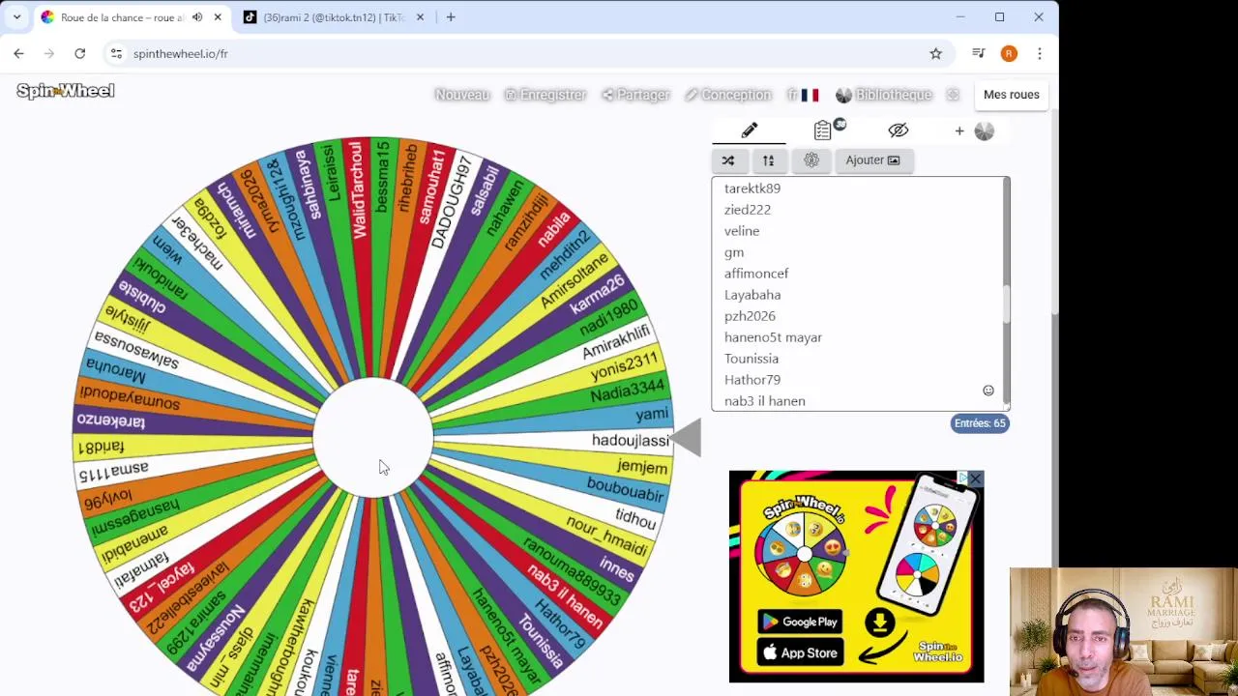Click Ajouter image button
The height and width of the screenshot is (696, 1238).
click(873, 160)
